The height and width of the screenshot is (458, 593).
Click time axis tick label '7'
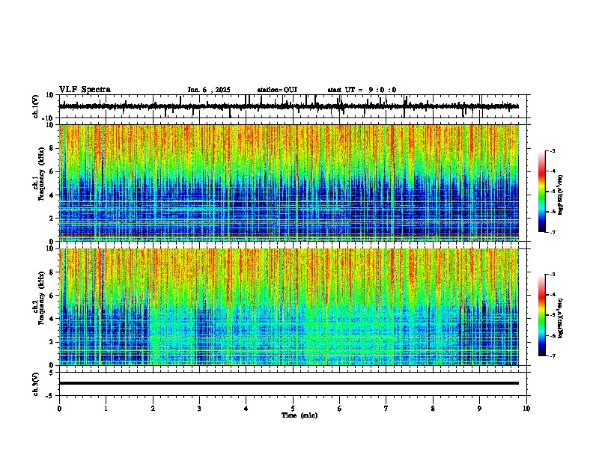click(386, 409)
